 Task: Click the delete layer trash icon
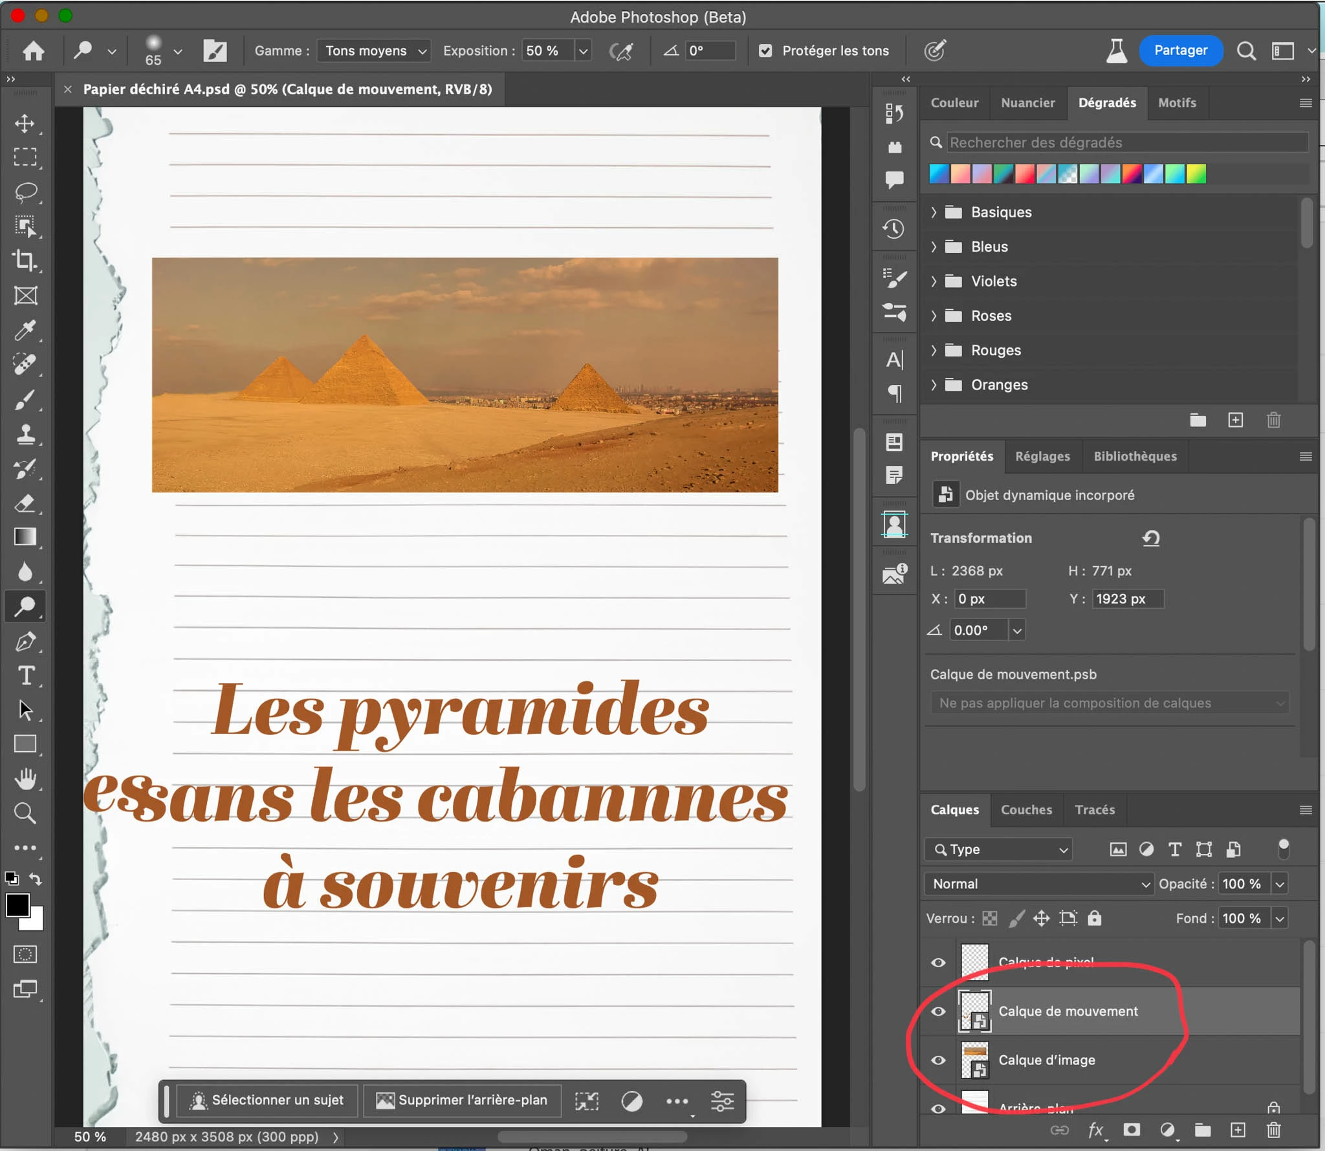pyautogui.click(x=1273, y=1130)
